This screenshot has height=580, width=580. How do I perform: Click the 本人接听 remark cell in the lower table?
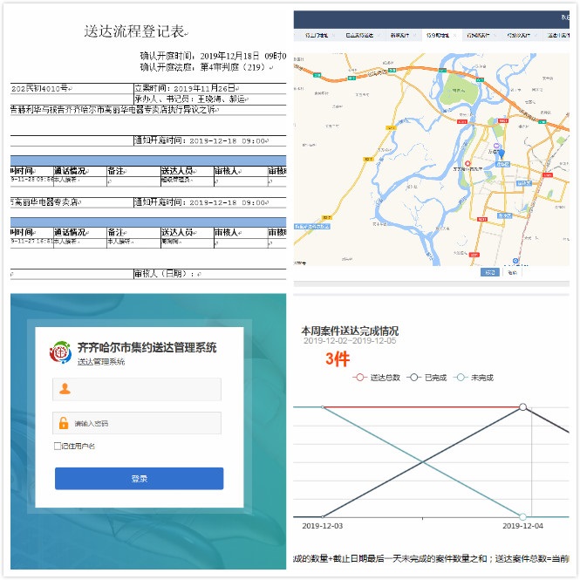[133, 242]
